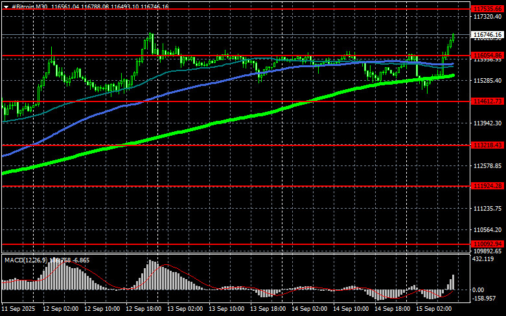Click the white triangle beside #Bitcoin title
Image resolution: width=506 pixels, height=316 pixels.
pos(5,6)
